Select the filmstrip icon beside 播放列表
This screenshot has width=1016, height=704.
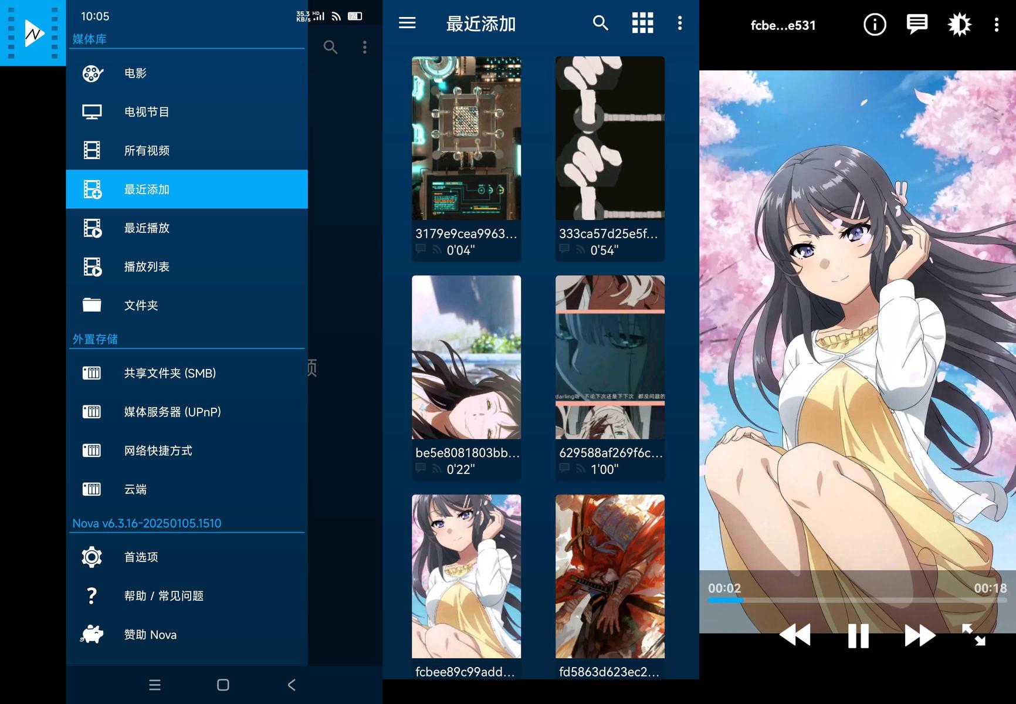point(93,267)
